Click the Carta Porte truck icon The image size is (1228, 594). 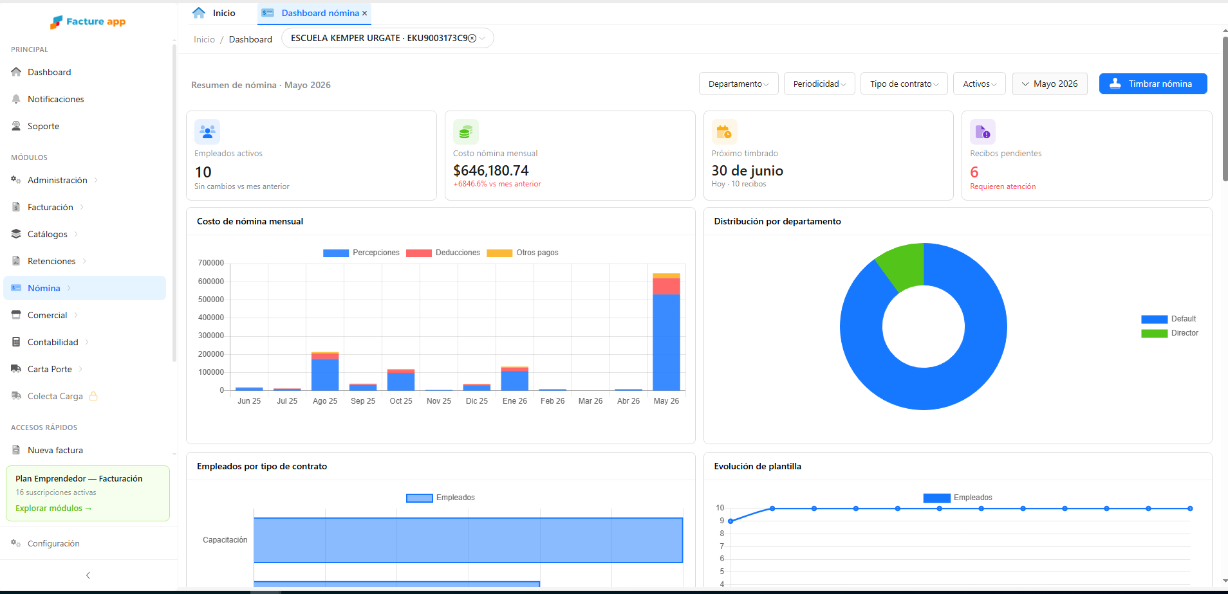click(16, 369)
